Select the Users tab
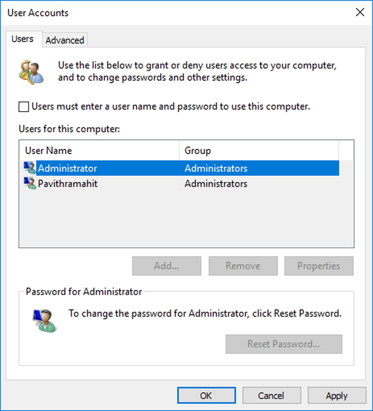The image size is (373, 411). coord(23,39)
